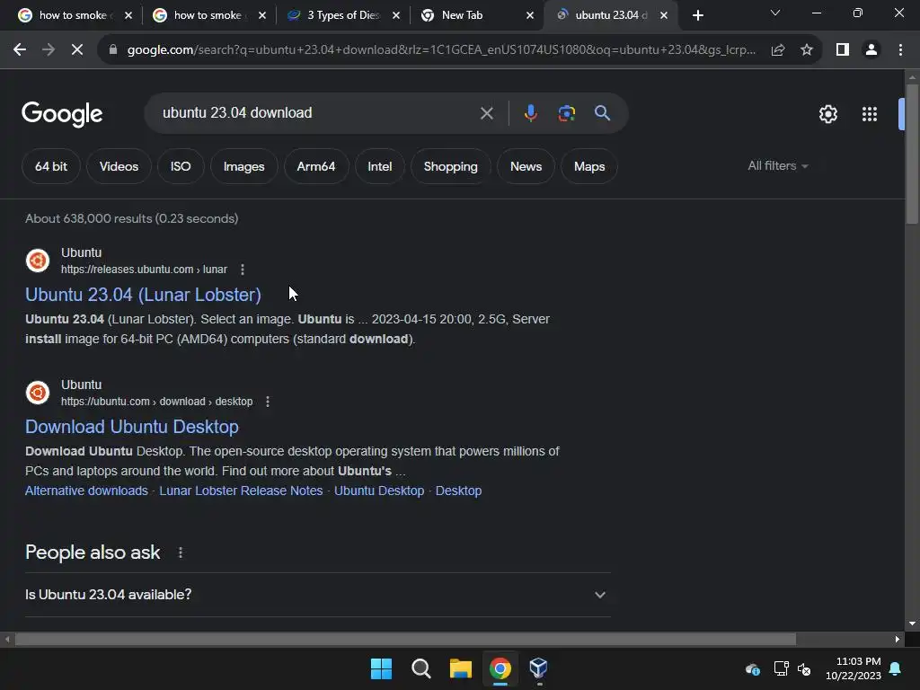Start voice search with the microphone
This screenshot has width=920, height=690.
click(x=530, y=113)
